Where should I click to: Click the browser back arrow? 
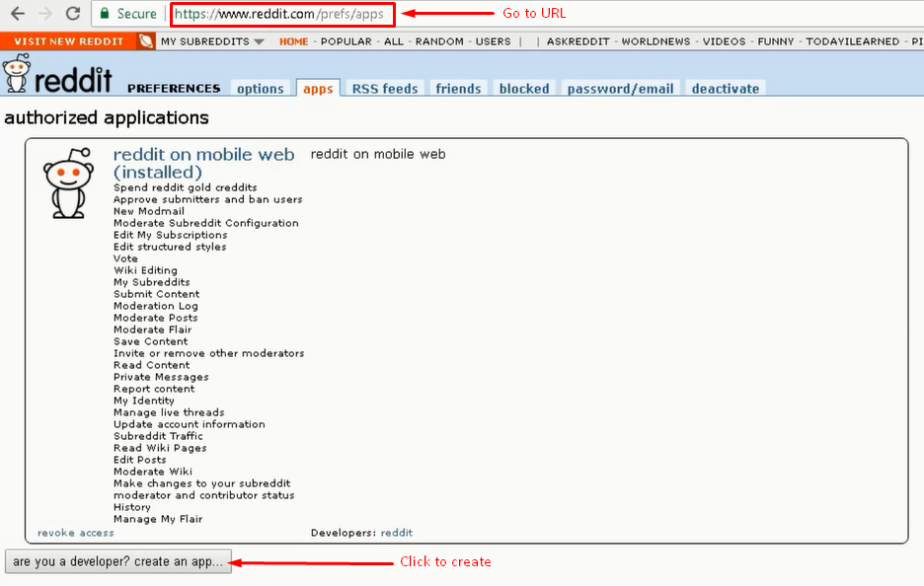coord(18,14)
